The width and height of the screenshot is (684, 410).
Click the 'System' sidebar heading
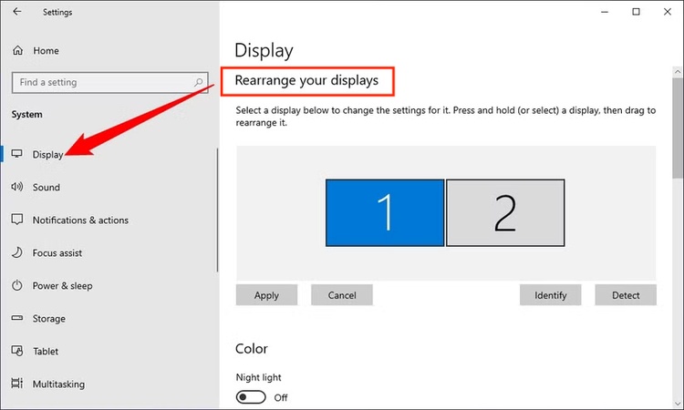[x=27, y=114]
